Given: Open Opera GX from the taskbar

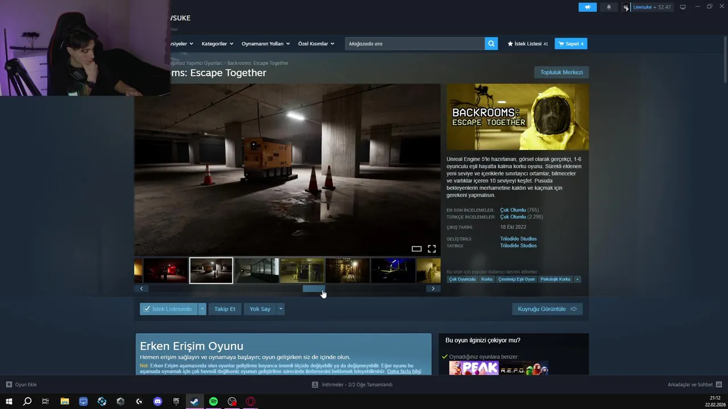Looking at the screenshot, I should [x=250, y=402].
